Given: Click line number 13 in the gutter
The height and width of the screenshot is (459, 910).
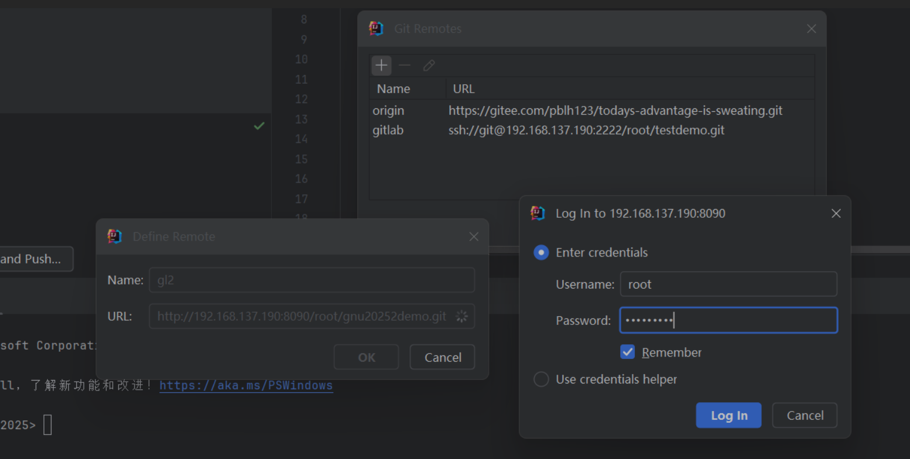Looking at the screenshot, I should point(301,119).
